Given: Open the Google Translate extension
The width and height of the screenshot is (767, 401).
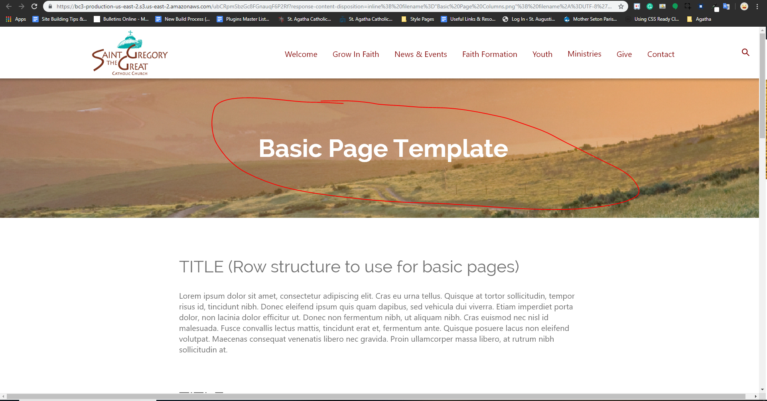Looking at the screenshot, I should (726, 6).
